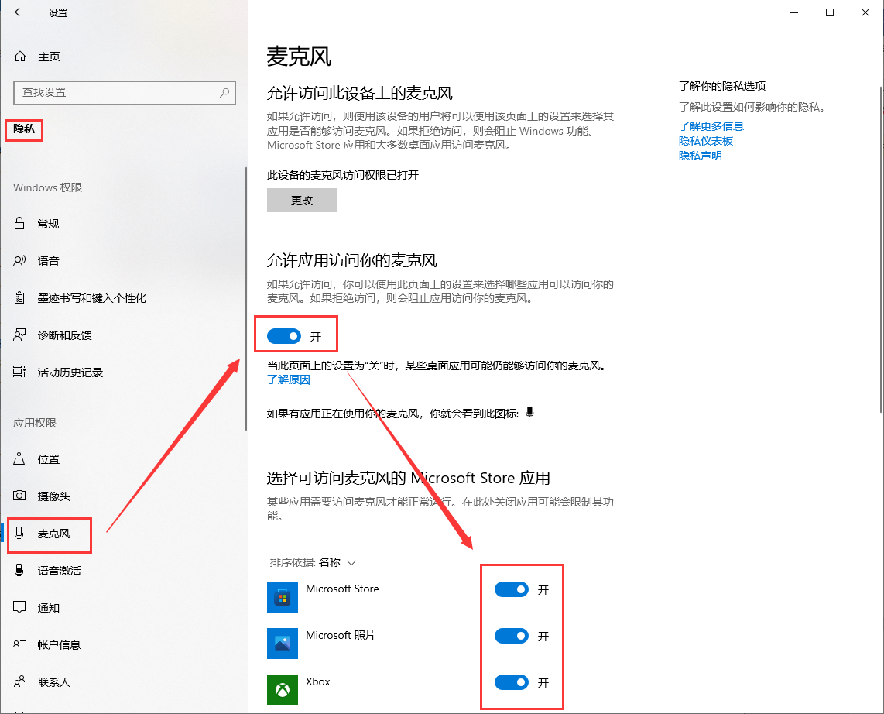Turn off Xbox microphone access

(x=512, y=682)
